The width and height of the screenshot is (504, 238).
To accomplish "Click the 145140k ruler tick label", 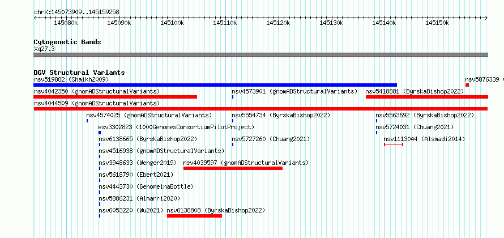I will pos(385,23).
